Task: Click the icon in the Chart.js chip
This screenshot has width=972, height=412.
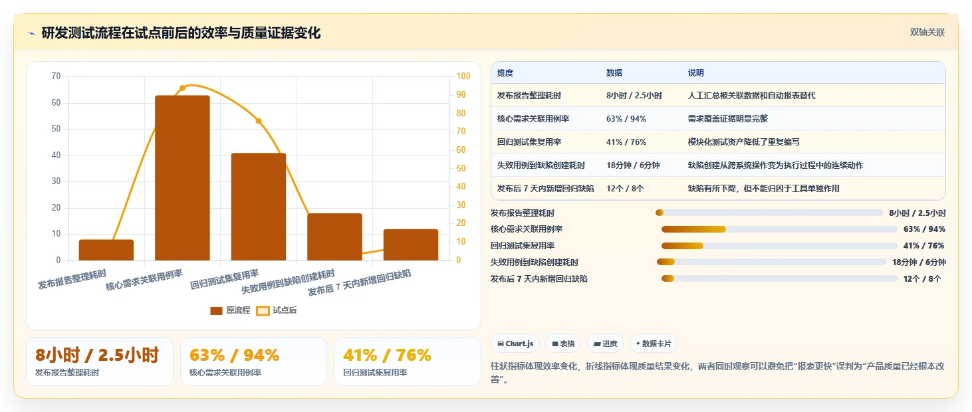Action: (x=501, y=344)
